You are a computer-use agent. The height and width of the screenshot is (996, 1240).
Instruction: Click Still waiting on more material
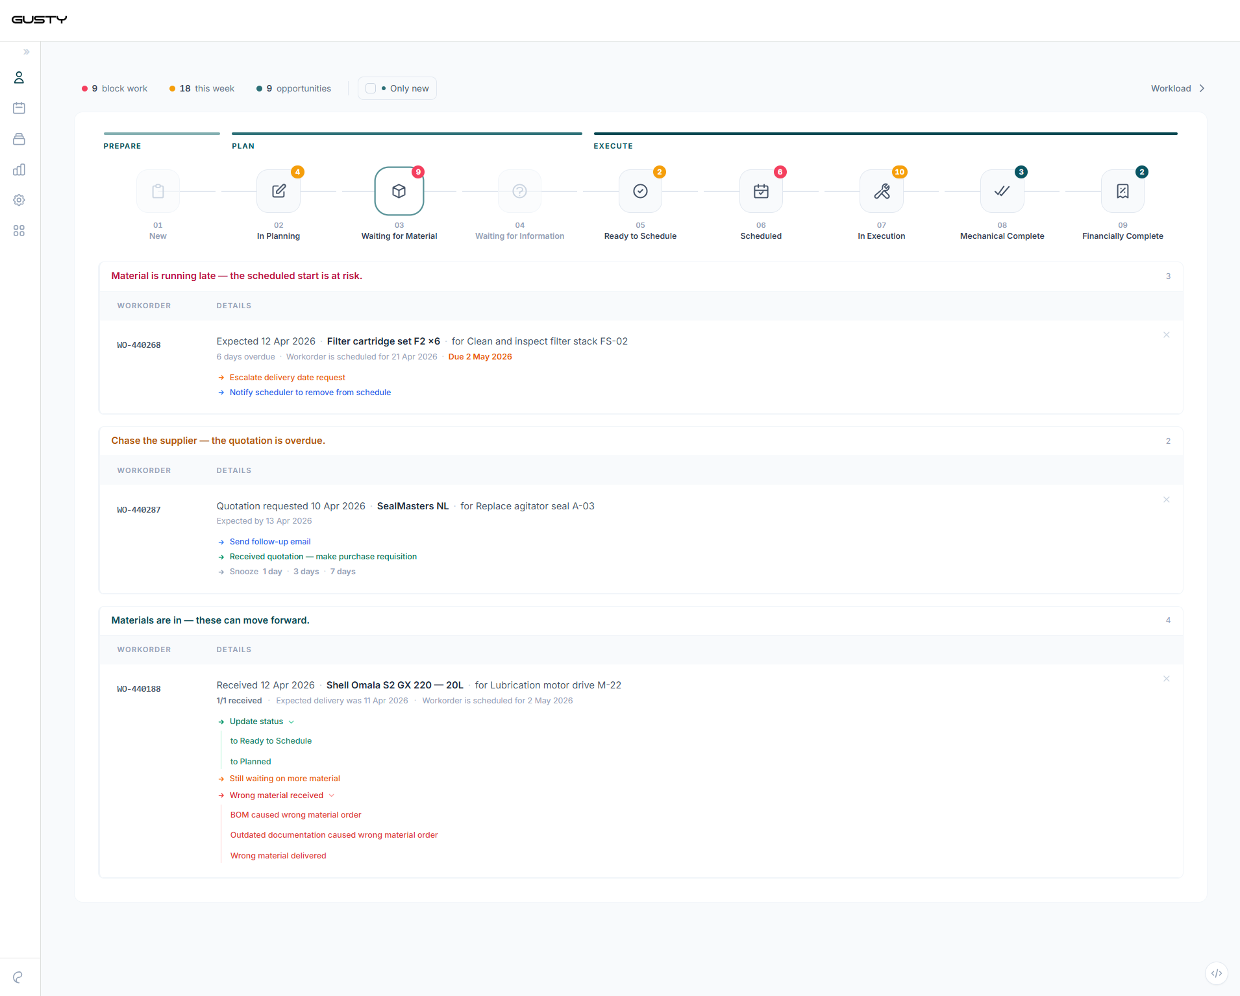(284, 779)
